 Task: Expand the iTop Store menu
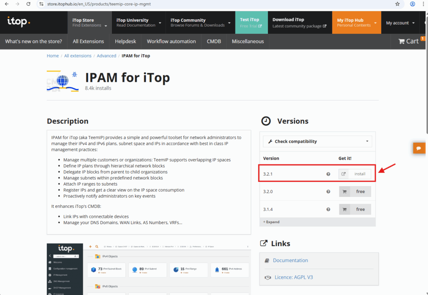click(x=89, y=23)
